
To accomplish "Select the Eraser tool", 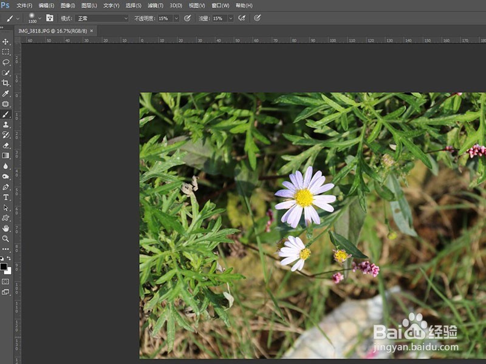I will 5,146.
